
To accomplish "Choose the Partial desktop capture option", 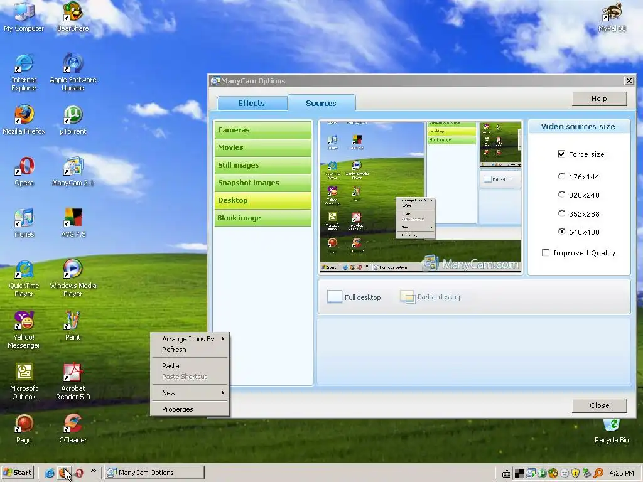I will [x=431, y=297].
